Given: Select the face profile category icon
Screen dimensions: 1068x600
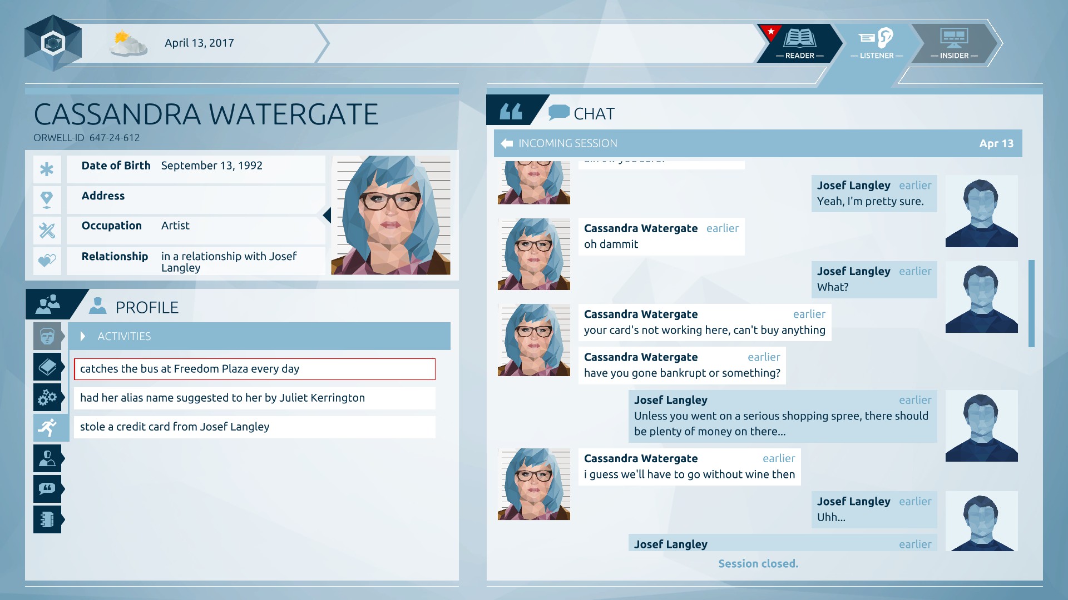Looking at the screenshot, I should pyautogui.click(x=47, y=336).
